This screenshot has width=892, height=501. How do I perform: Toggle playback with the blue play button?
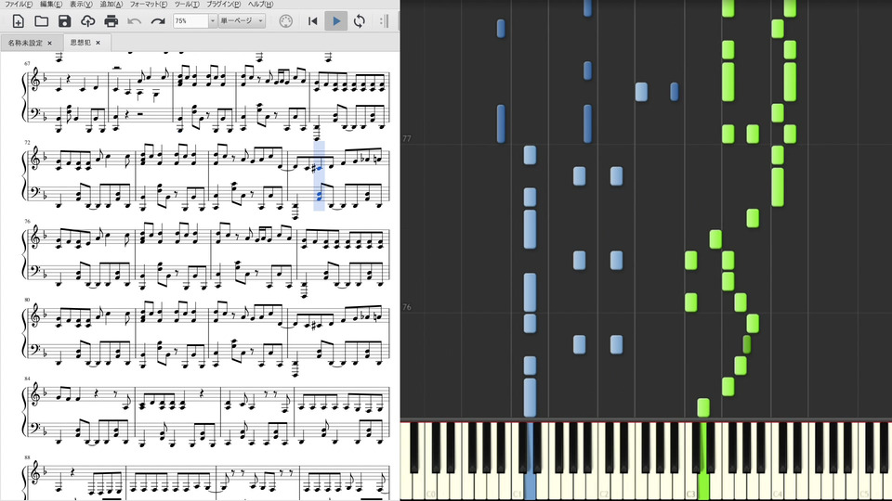(335, 21)
